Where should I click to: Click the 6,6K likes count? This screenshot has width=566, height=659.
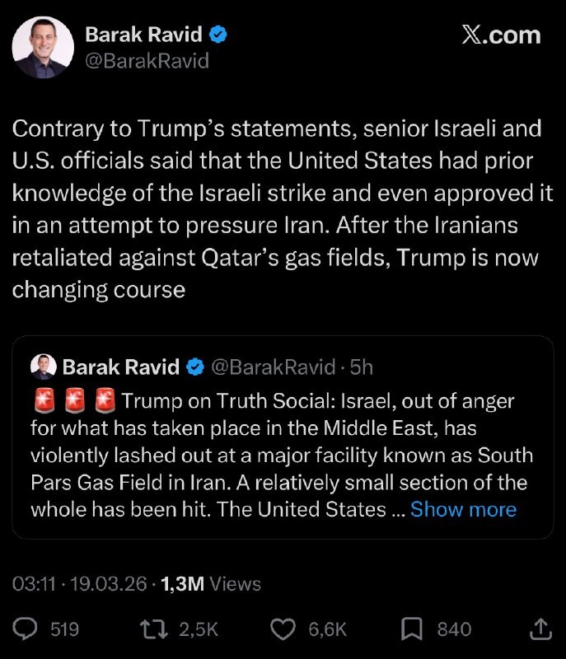click(x=327, y=630)
